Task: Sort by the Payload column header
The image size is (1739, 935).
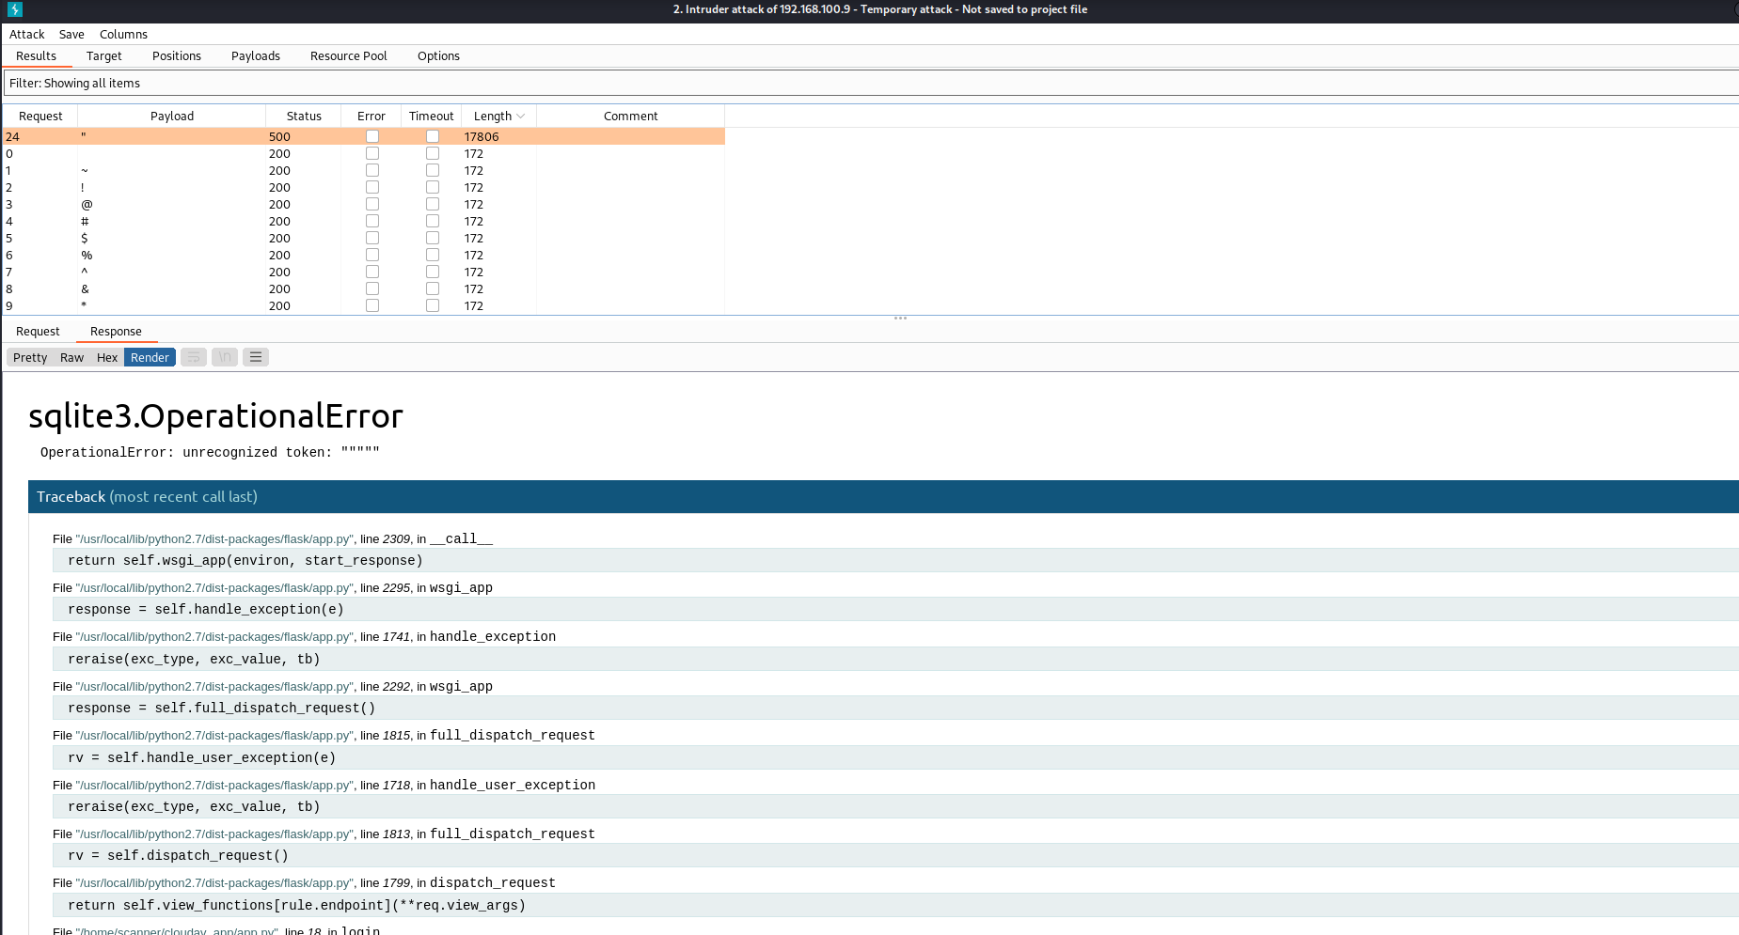Action: (172, 117)
